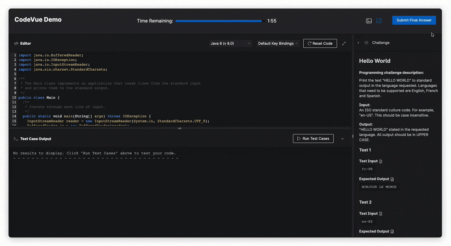Copy Test 2 Test Input icon

(381, 214)
